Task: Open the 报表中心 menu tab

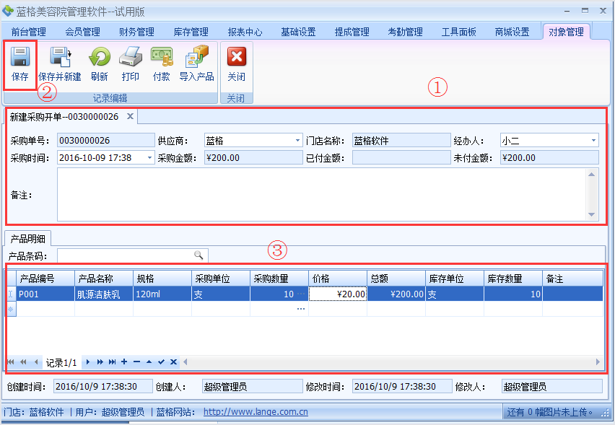Action: click(x=245, y=32)
